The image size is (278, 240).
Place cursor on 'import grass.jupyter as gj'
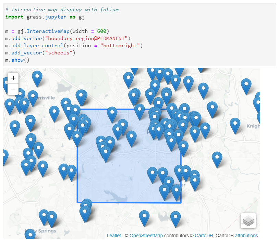(45, 17)
